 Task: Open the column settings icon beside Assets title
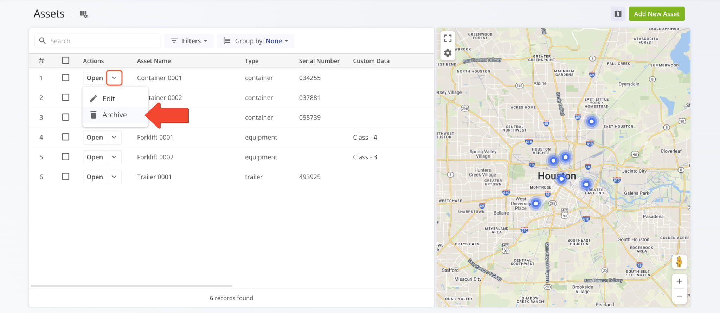pyautogui.click(x=83, y=14)
